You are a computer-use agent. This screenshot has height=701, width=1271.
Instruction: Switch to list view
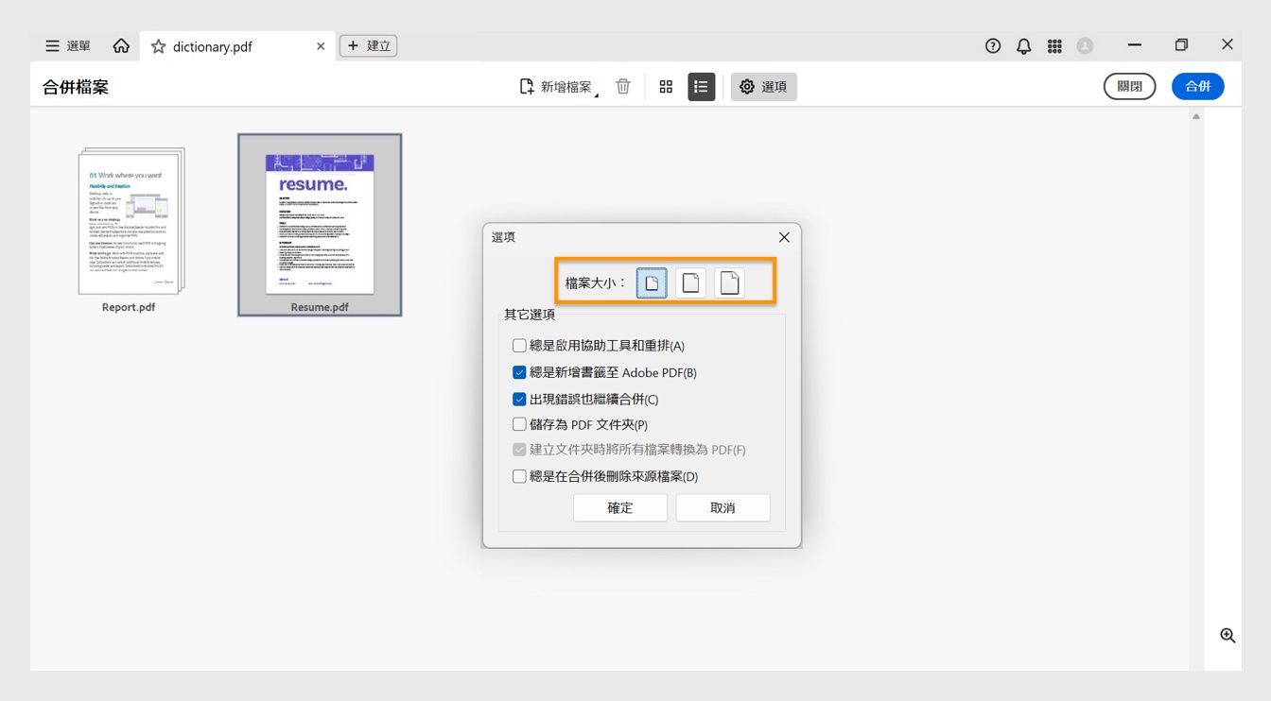pos(702,87)
